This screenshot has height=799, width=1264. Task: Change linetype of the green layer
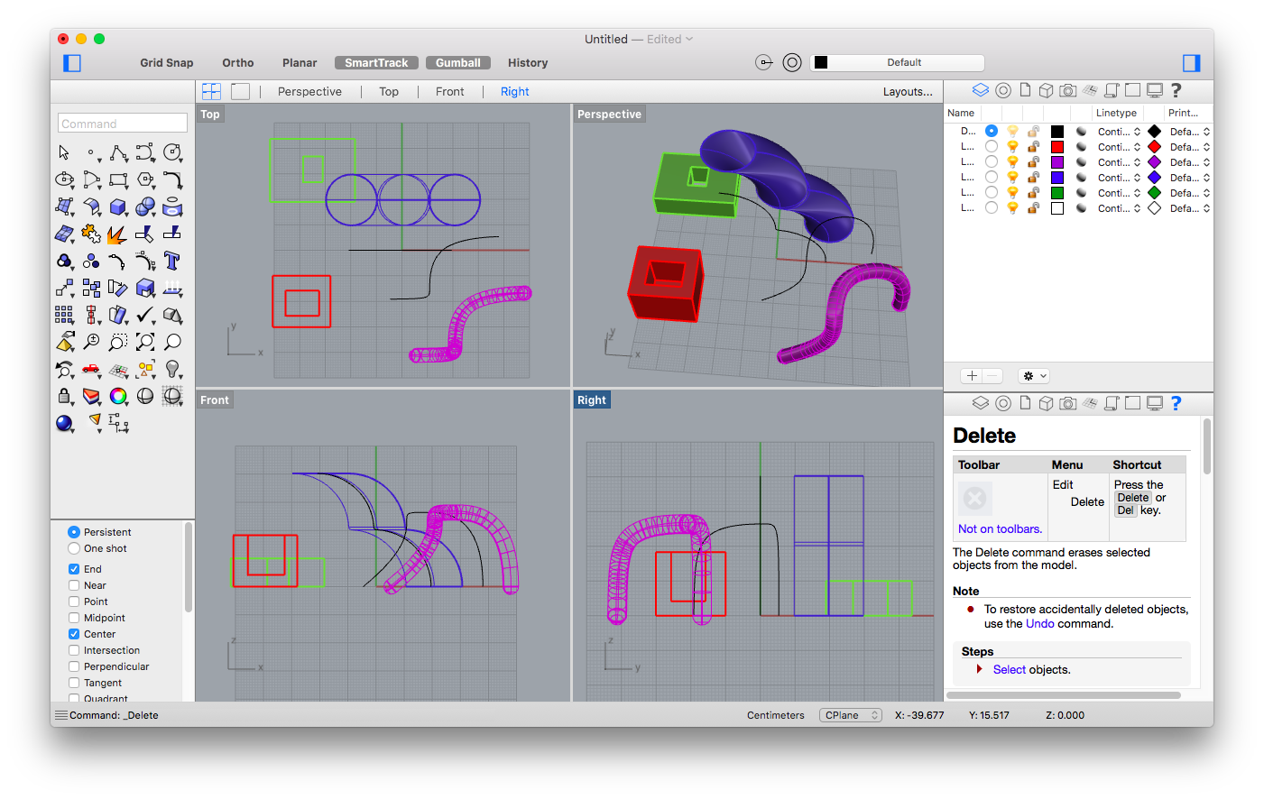pos(1119,193)
